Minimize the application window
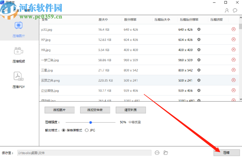 (214, 3)
